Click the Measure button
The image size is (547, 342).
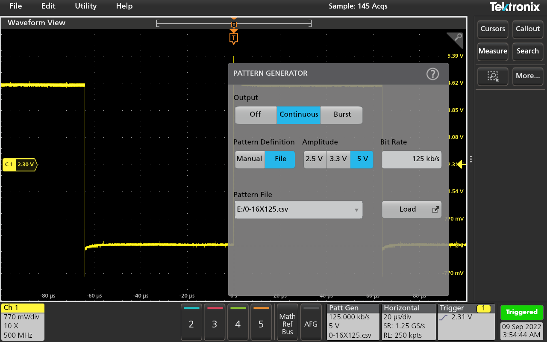(492, 51)
